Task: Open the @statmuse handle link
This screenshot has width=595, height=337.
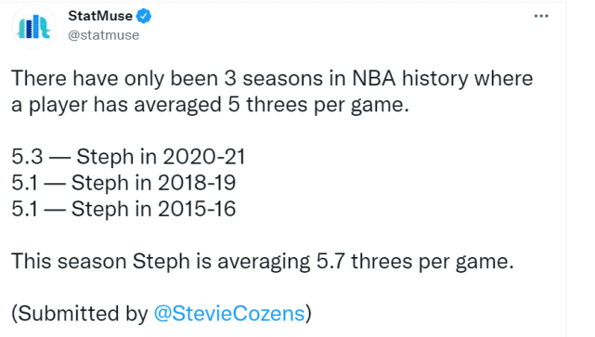Action: coord(104,35)
